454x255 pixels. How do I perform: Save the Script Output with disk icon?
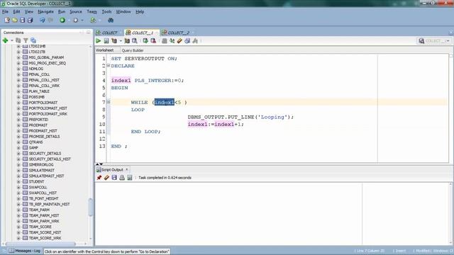(x=114, y=178)
